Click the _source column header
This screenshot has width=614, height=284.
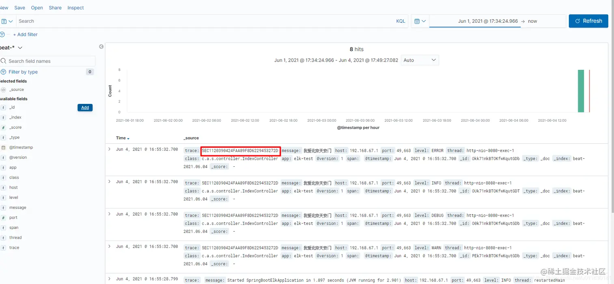pos(191,138)
